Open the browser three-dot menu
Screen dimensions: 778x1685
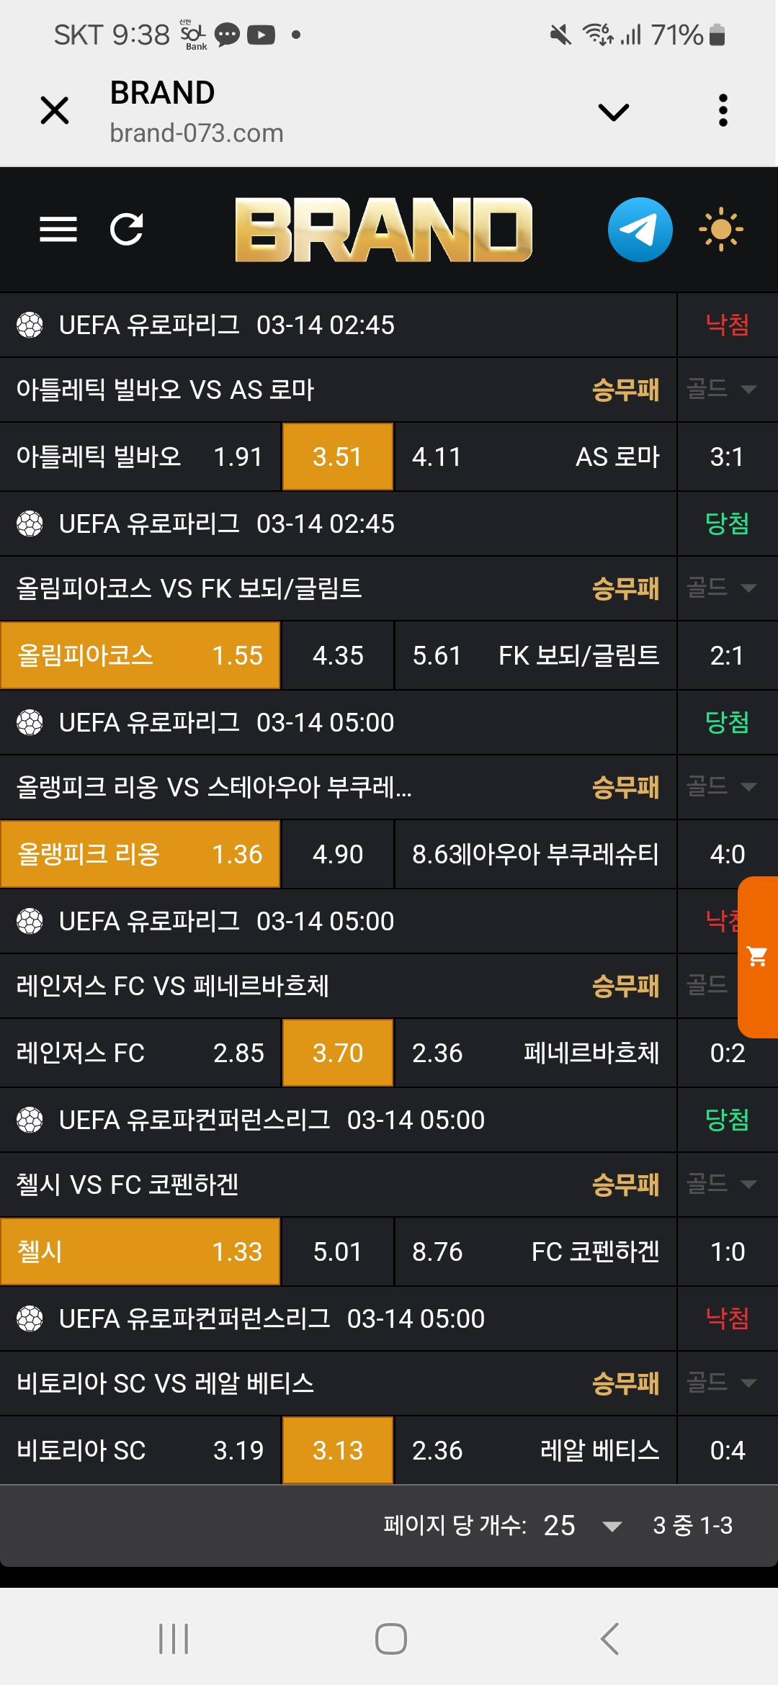723,111
